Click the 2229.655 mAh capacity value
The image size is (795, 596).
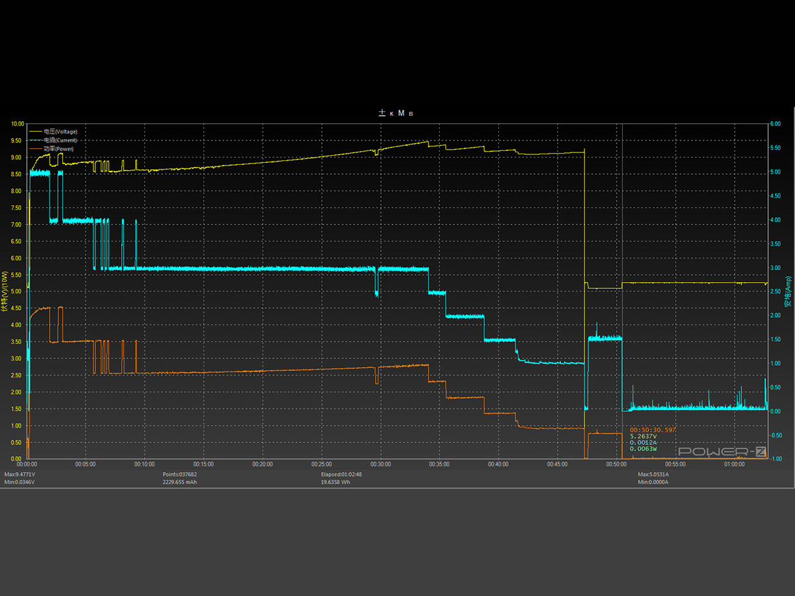[x=180, y=482]
